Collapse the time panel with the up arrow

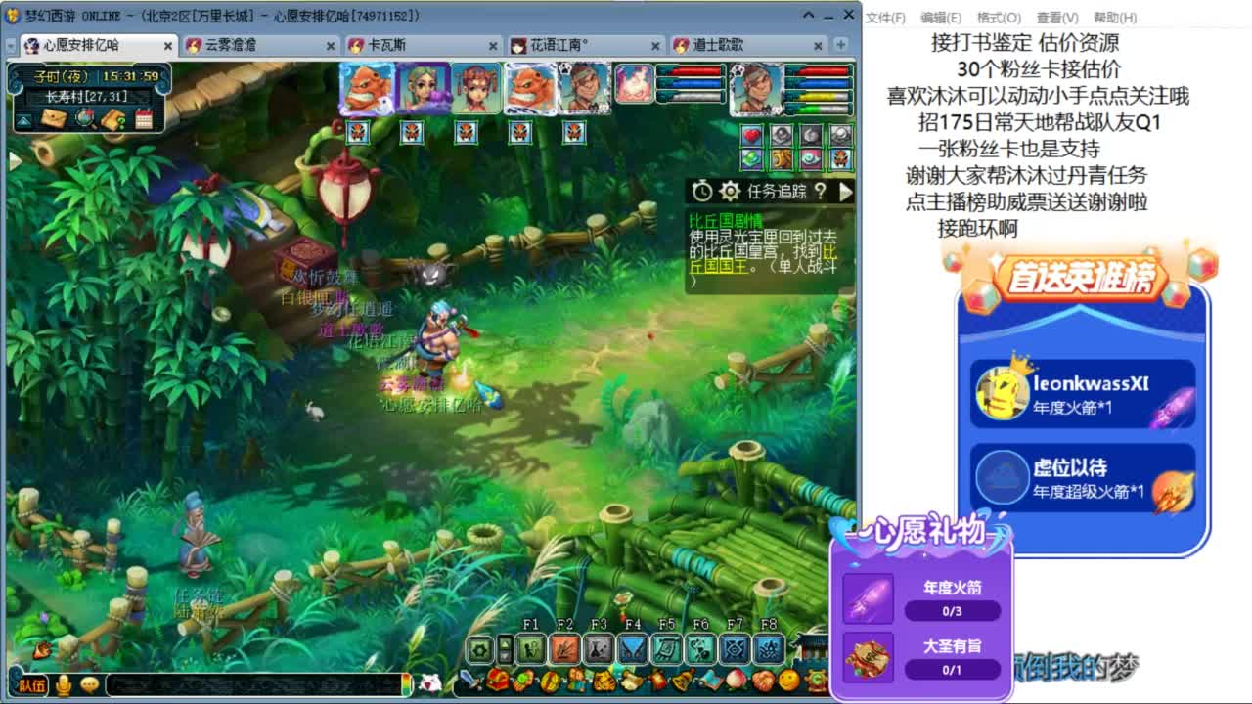point(24,120)
